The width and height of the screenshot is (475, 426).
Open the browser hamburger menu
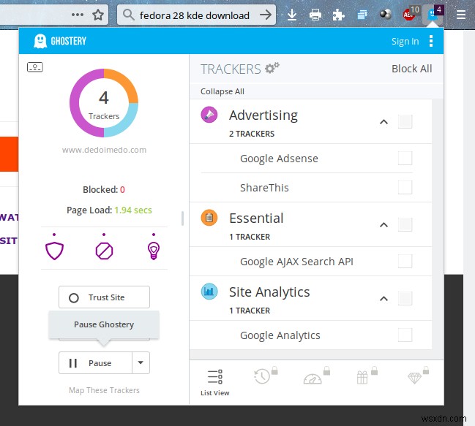(461, 15)
